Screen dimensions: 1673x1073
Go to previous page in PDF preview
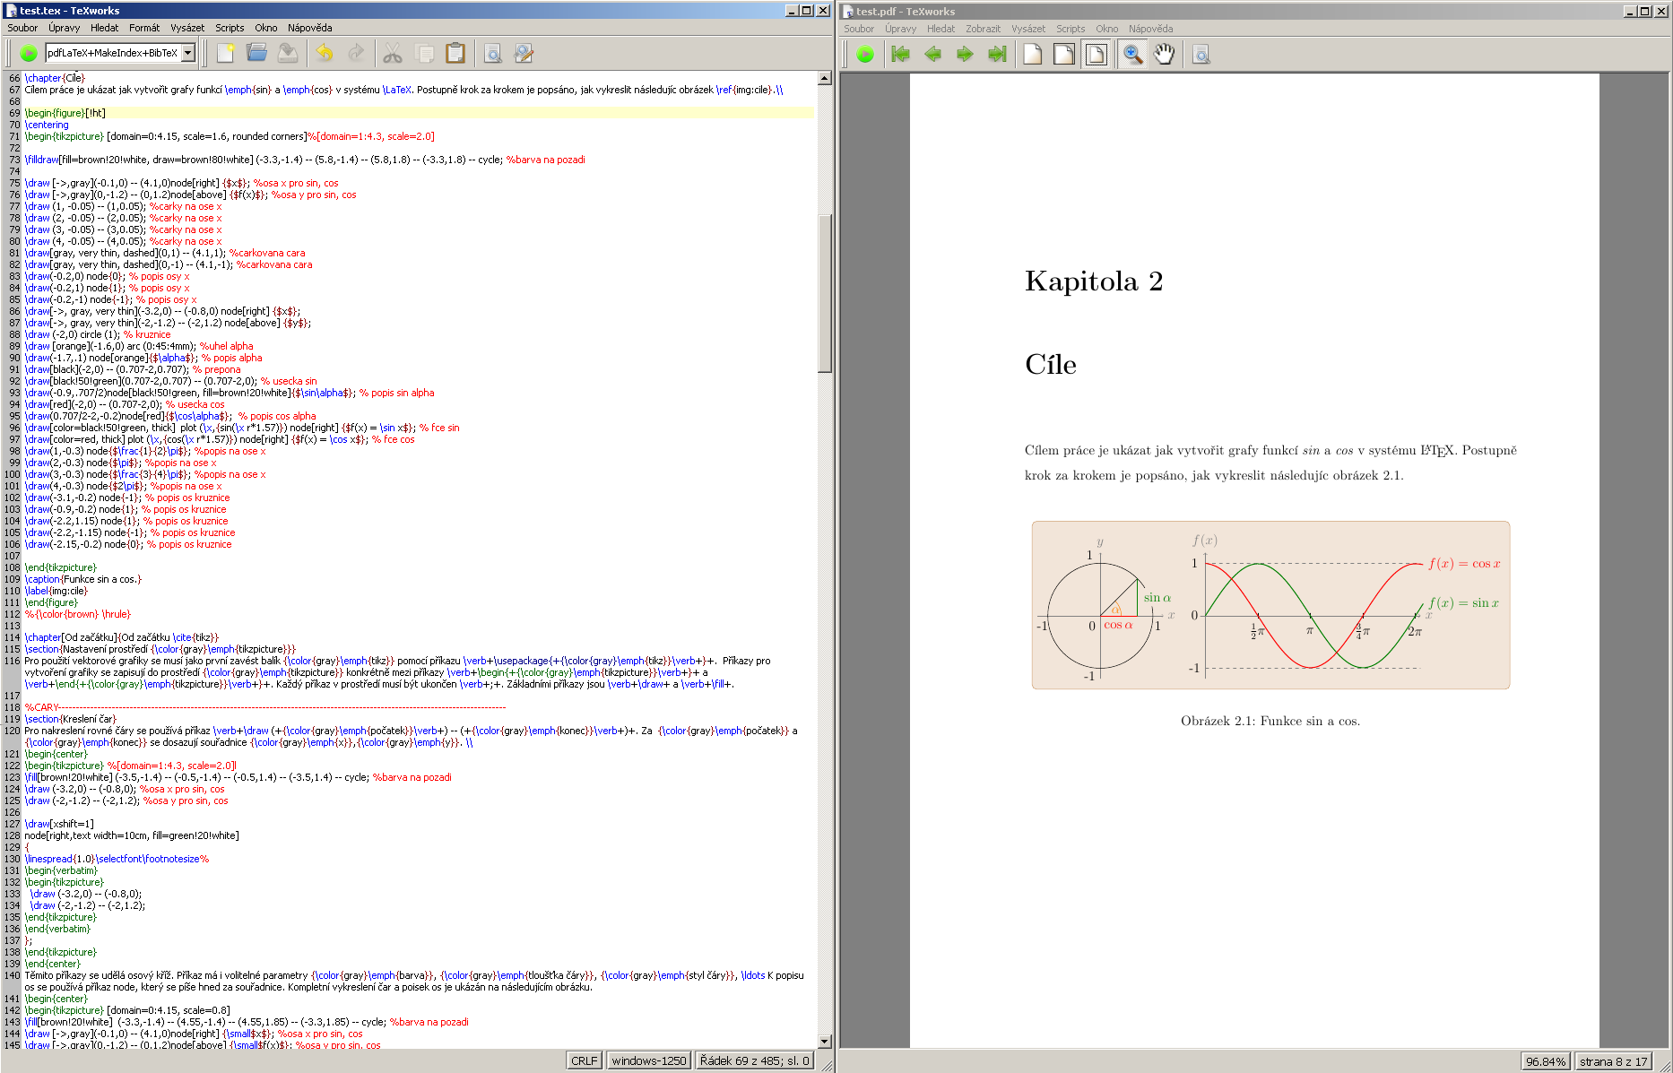[932, 55]
